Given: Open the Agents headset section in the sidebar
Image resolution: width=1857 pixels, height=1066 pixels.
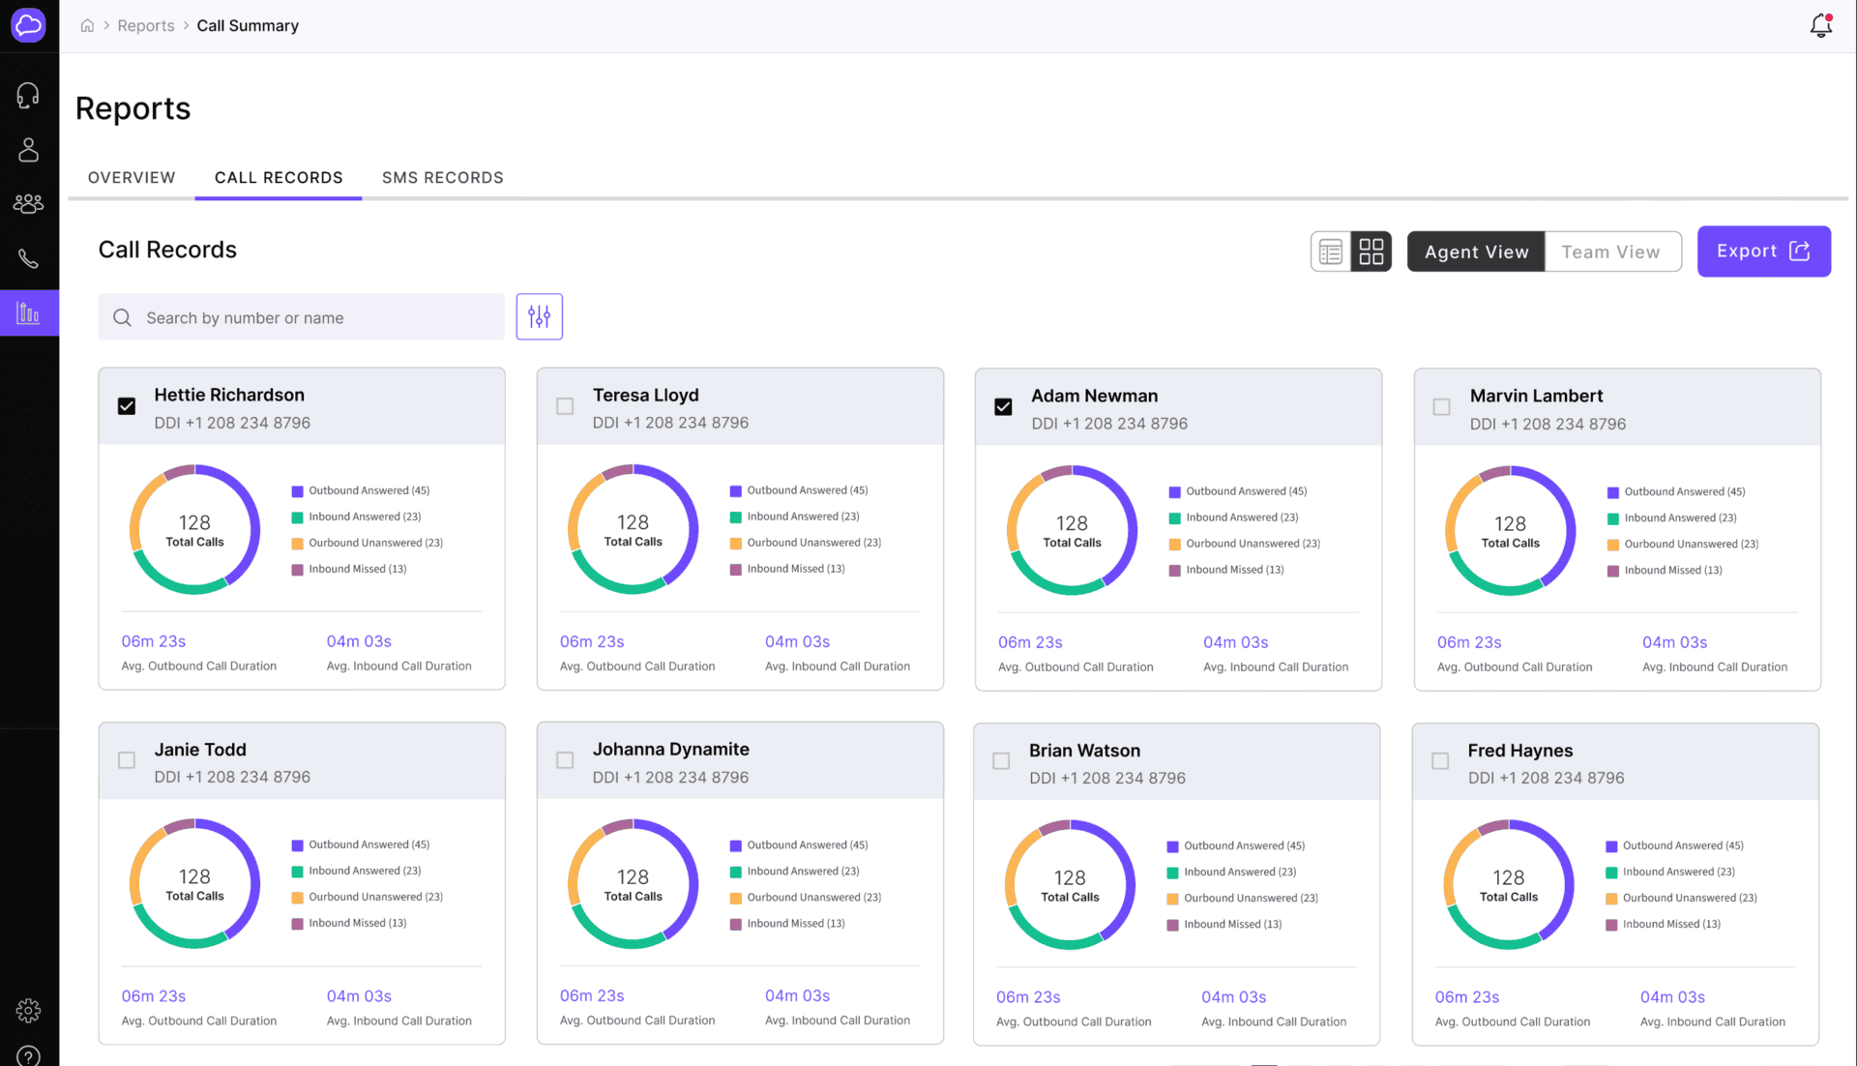Looking at the screenshot, I should pos(29,94).
